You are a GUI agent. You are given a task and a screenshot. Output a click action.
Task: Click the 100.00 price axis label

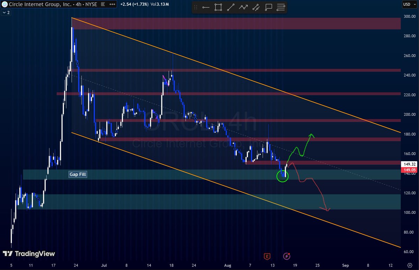410,212
